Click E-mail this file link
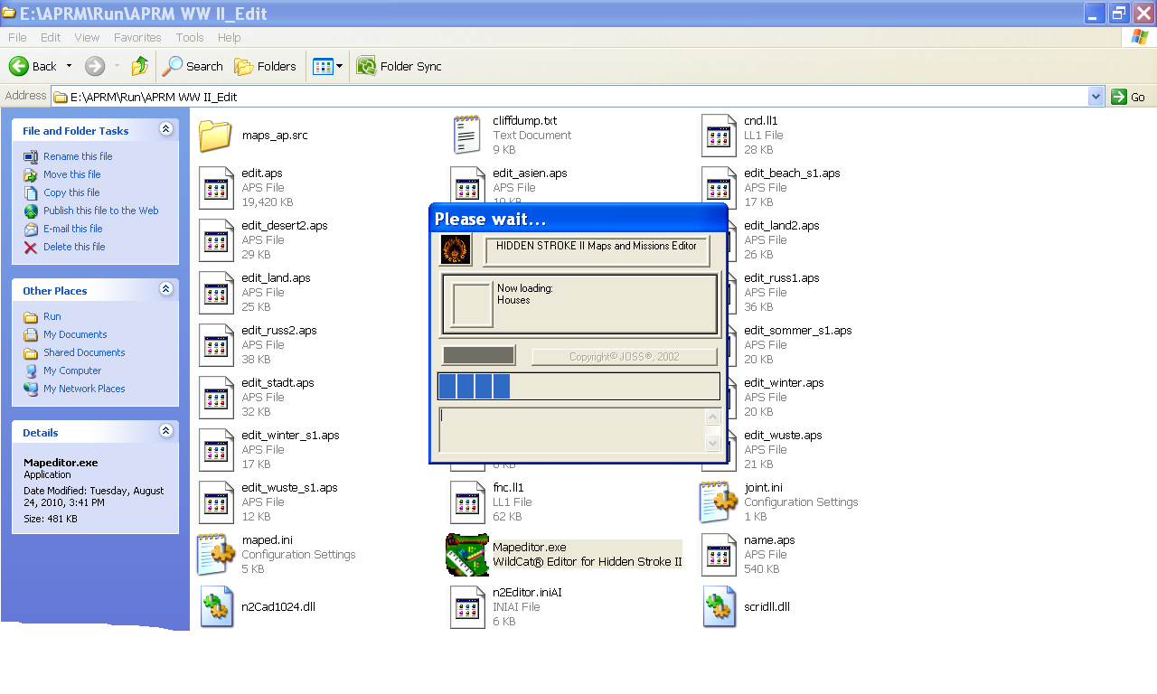The image size is (1157, 694). click(73, 229)
